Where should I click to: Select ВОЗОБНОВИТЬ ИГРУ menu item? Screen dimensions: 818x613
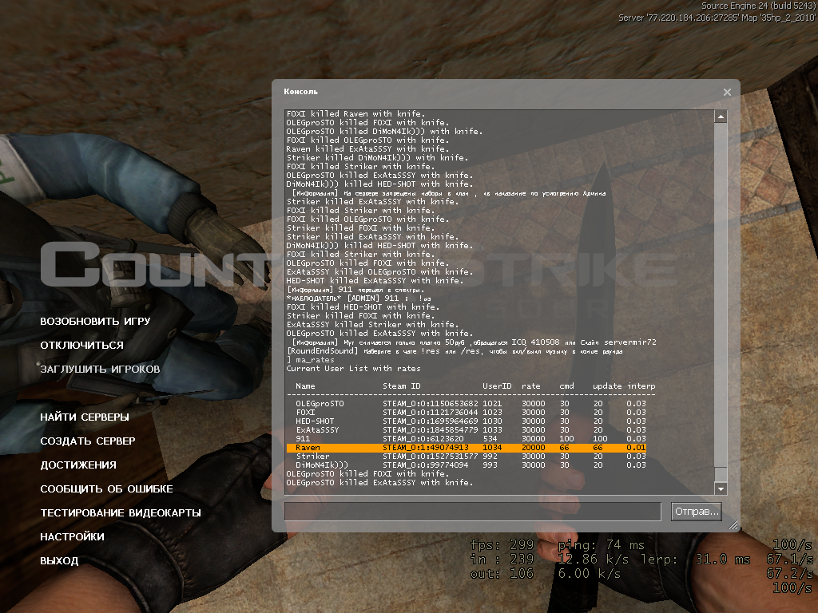[x=95, y=321]
